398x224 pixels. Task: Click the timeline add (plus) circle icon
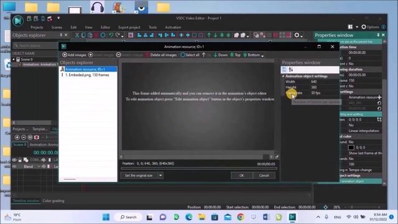tap(17, 137)
